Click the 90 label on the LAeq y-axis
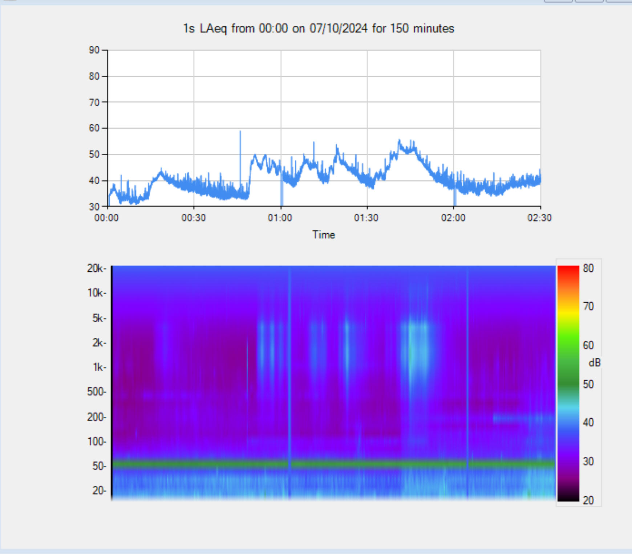The height and width of the screenshot is (554, 632). tap(94, 50)
